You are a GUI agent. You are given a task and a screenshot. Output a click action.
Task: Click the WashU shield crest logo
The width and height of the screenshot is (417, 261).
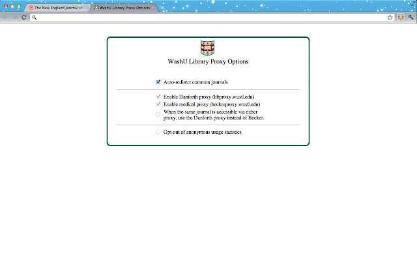207,48
